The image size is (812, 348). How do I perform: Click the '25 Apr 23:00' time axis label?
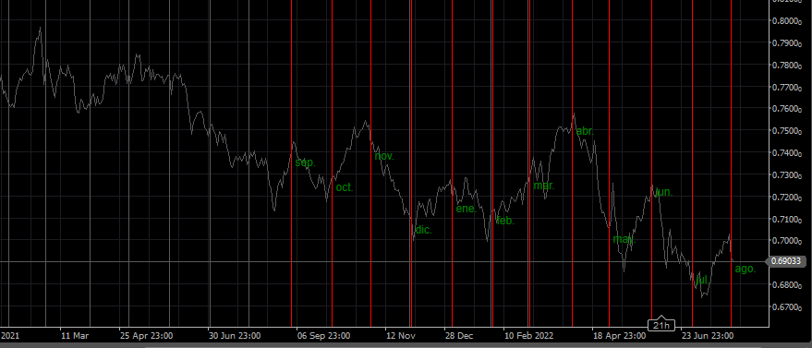coord(147,336)
